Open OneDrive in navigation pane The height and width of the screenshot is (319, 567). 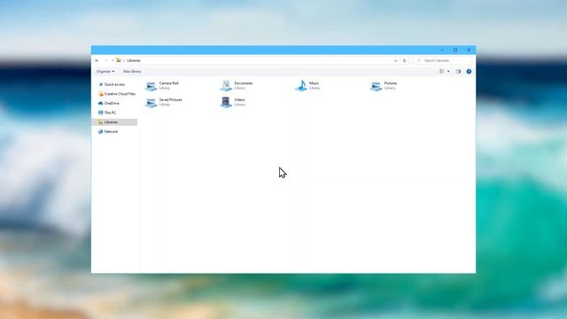click(x=114, y=103)
